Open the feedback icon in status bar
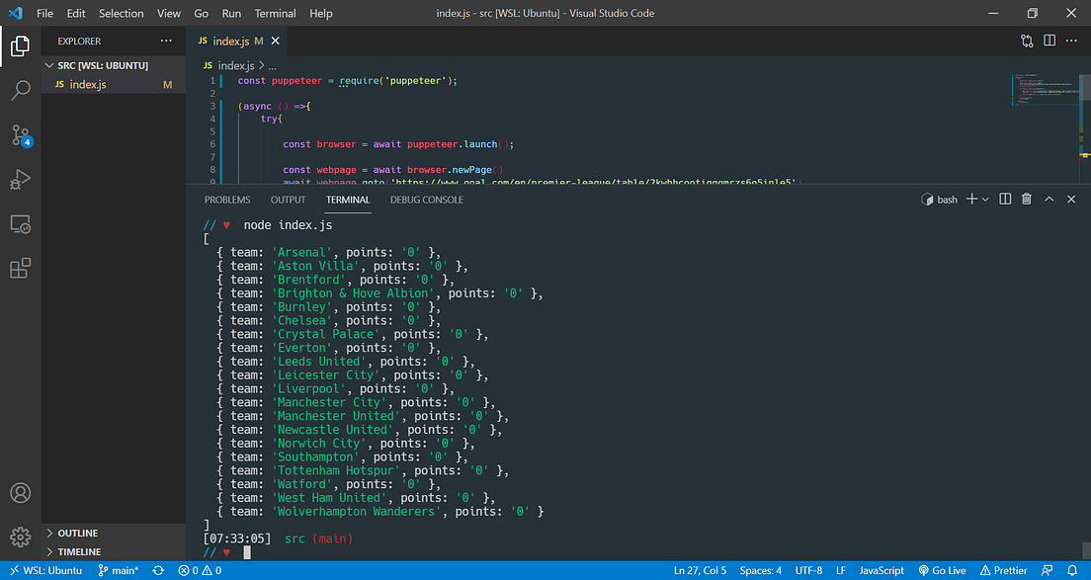The height and width of the screenshot is (580, 1091). pyautogui.click(x=1047, y=570)
